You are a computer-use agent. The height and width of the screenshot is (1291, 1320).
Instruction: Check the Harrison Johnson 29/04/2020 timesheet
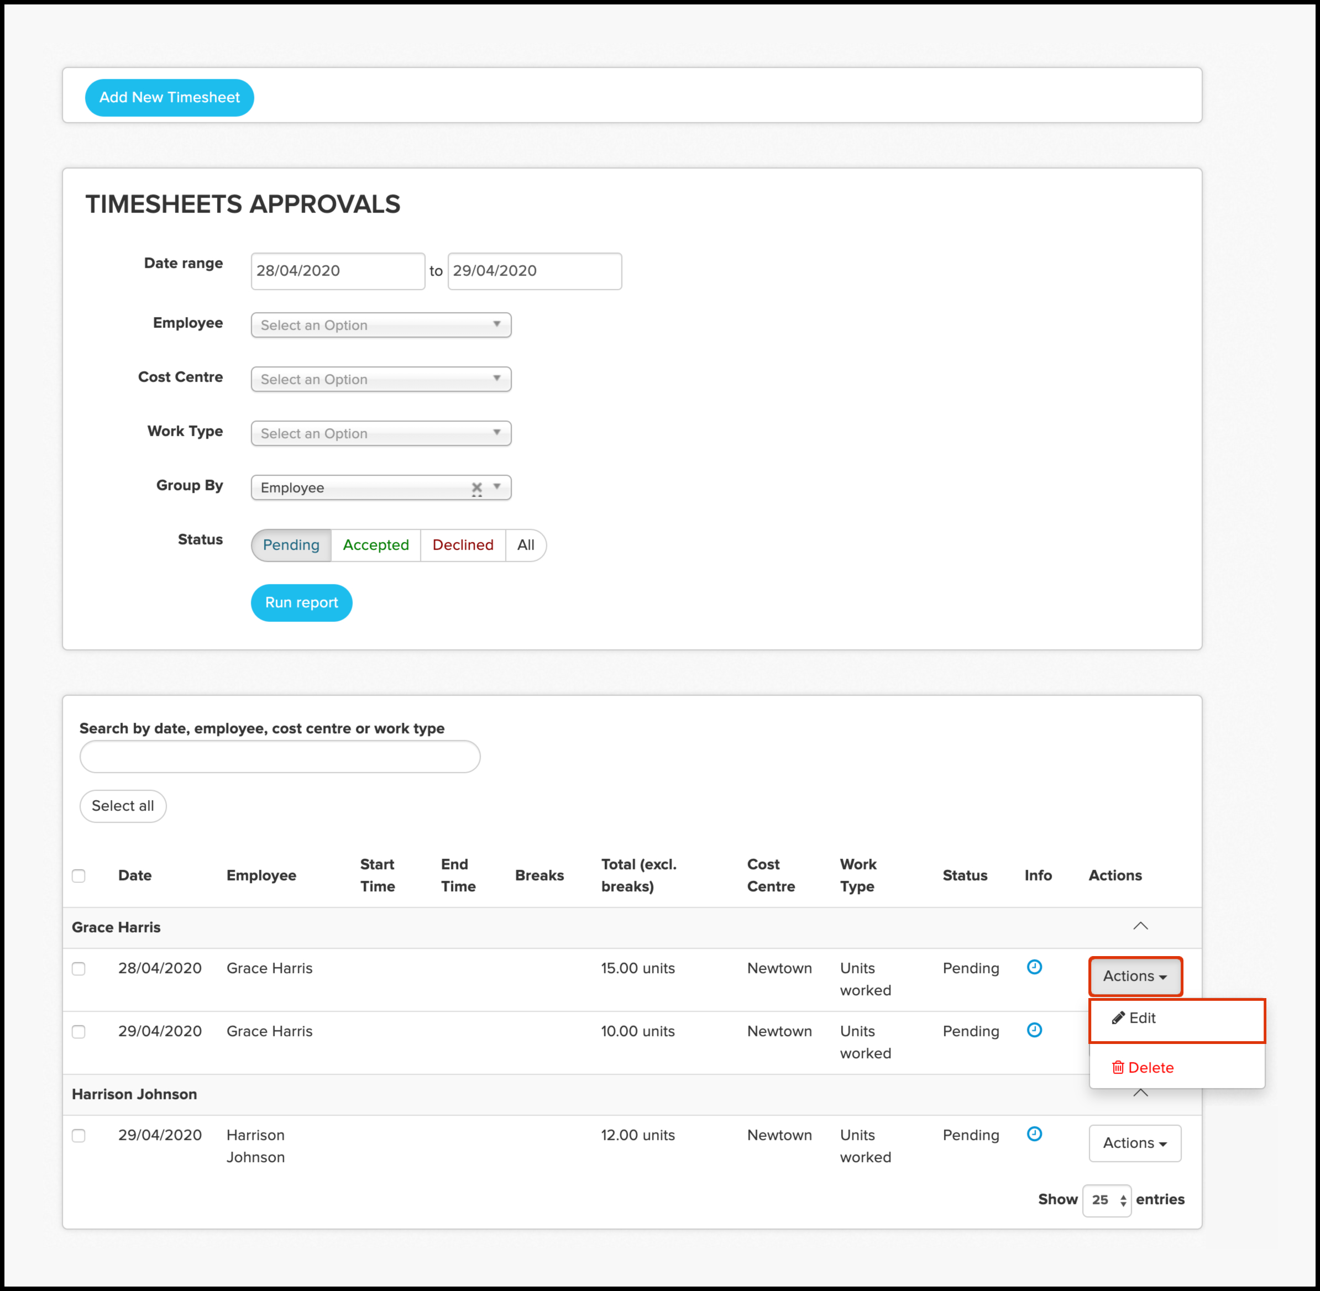pyautogui.click(x=78, y=1135)
